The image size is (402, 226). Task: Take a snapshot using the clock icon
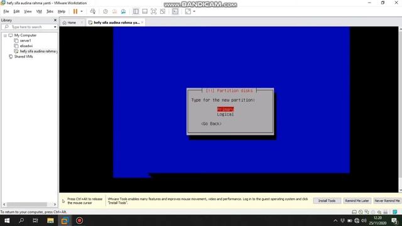(106, 11)
